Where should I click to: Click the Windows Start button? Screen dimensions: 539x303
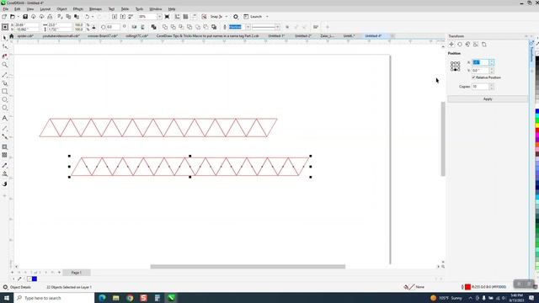(7, 298)
